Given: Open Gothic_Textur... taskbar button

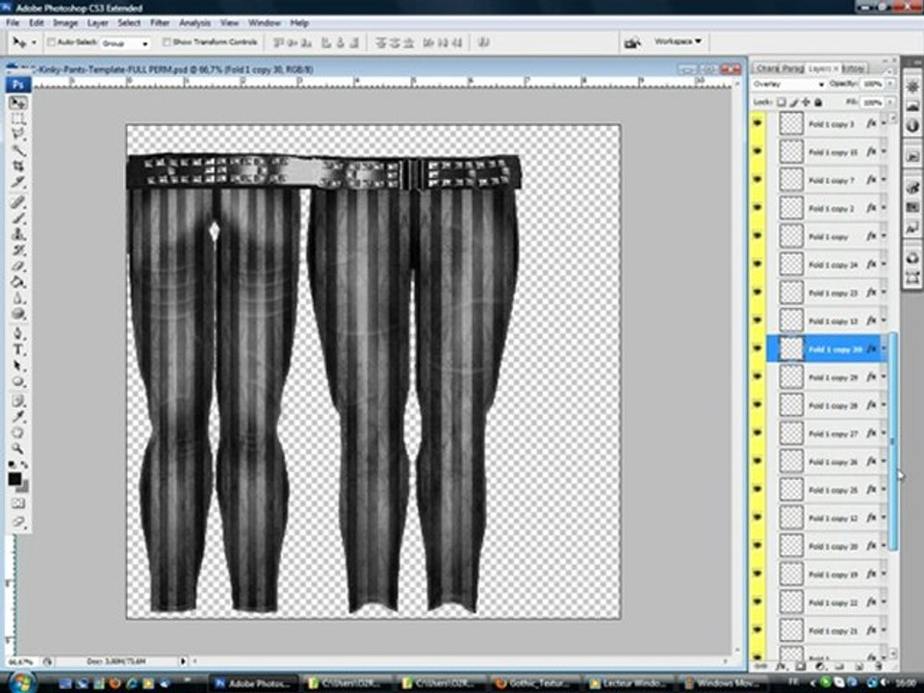Looking at the screenshot, I should [x=534, y=683].
